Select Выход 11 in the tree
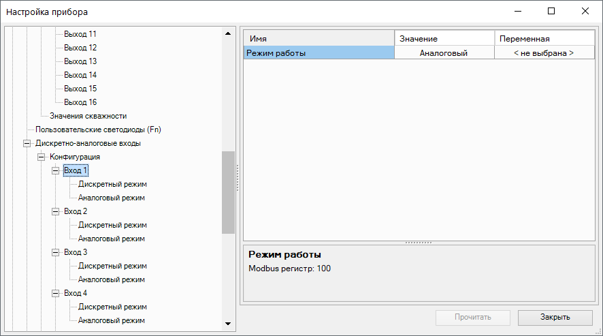This screenshot has width=603, height=336. click(x=80, y=34)
